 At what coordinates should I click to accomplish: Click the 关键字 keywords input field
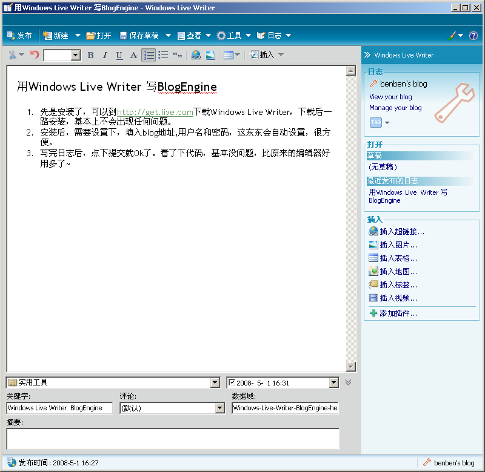tap(59, 408)
